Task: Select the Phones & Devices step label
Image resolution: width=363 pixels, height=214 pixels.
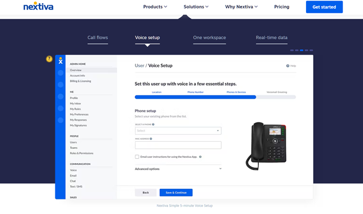Action: point(236,92)
